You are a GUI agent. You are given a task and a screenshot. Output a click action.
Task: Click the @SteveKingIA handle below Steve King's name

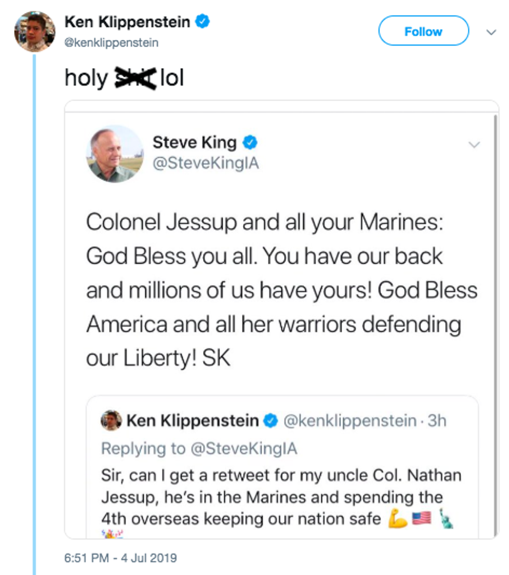point(206,164)
